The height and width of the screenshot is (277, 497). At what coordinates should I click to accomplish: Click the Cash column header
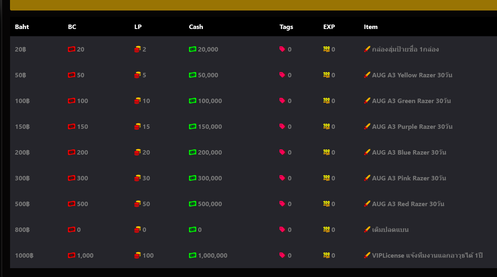pyautogui.click(x=196, y=27)
